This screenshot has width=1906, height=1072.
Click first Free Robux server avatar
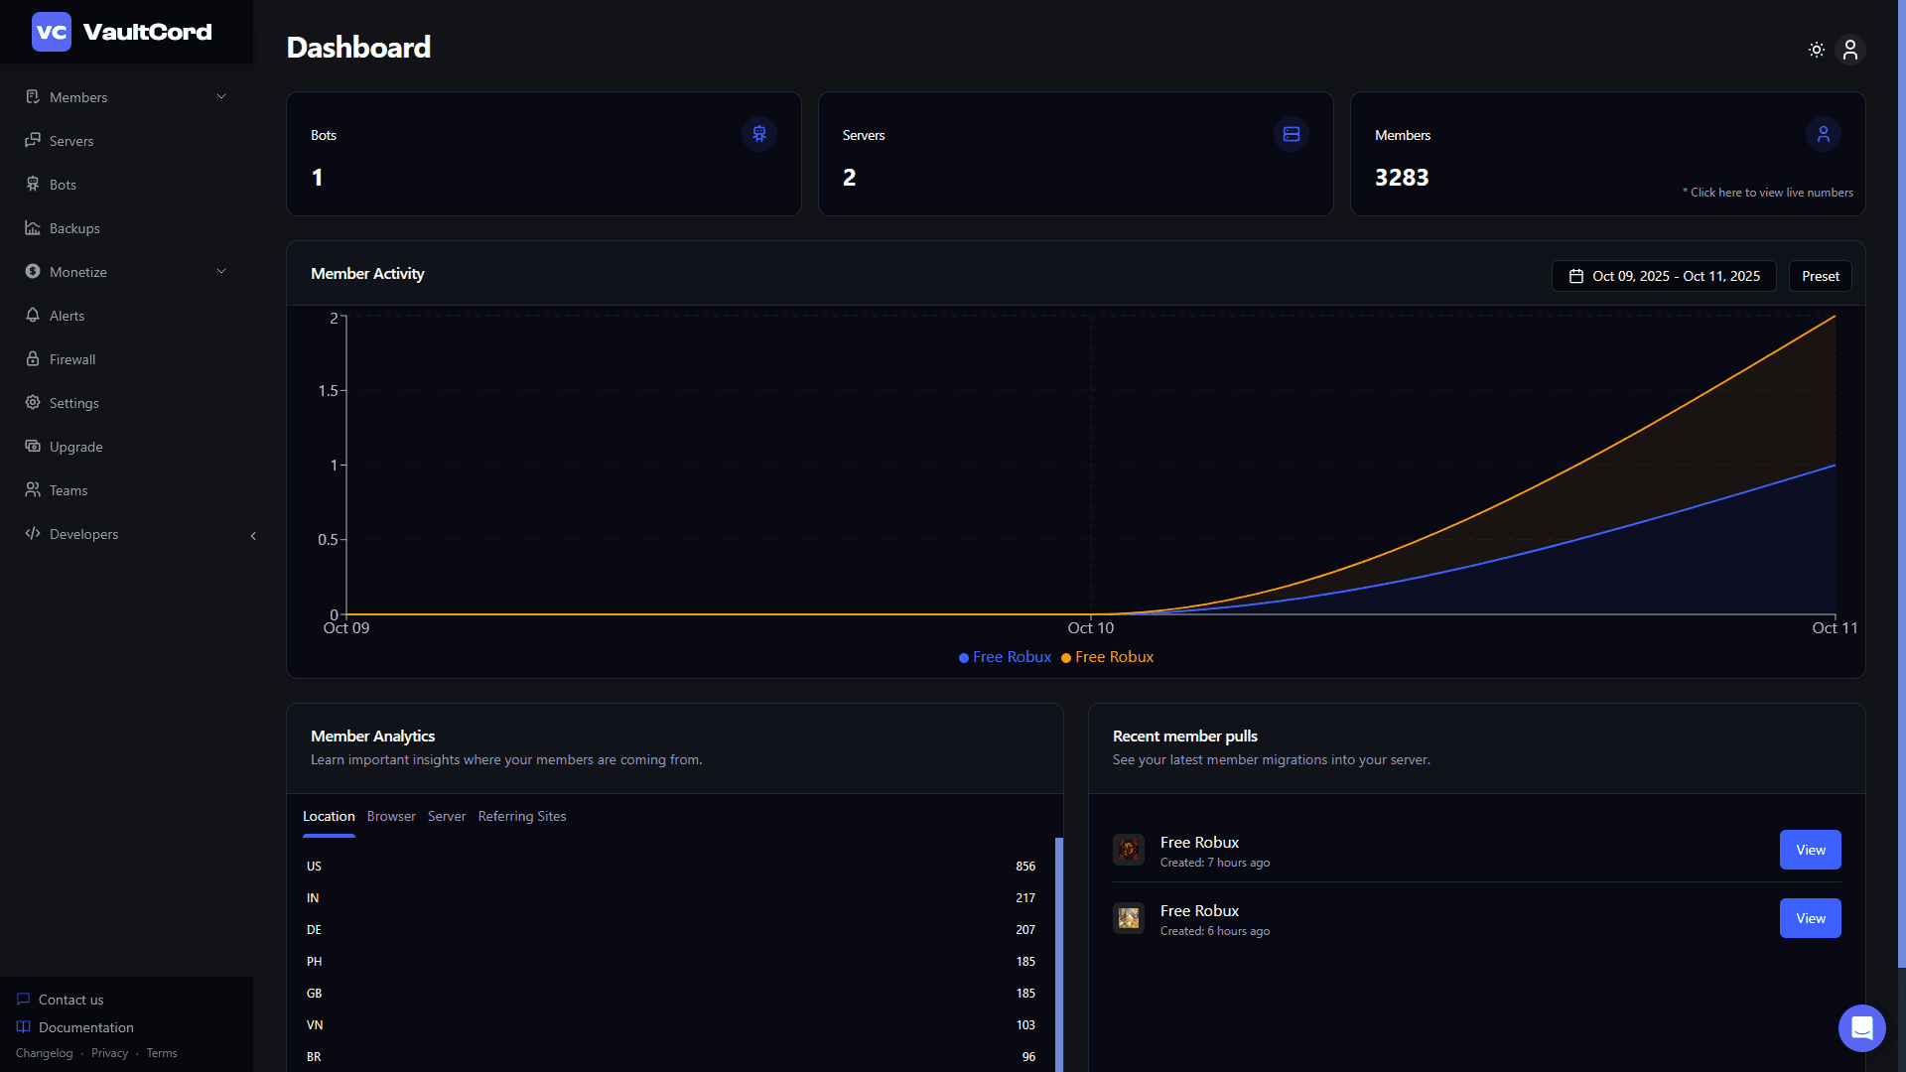pos(1129,850)
